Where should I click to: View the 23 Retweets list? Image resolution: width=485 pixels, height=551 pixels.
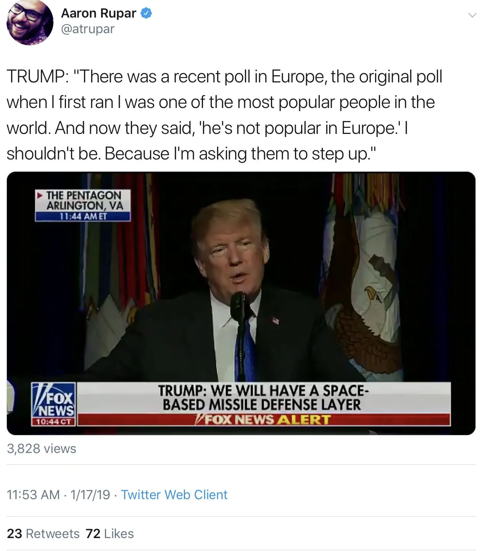(43, 533)
